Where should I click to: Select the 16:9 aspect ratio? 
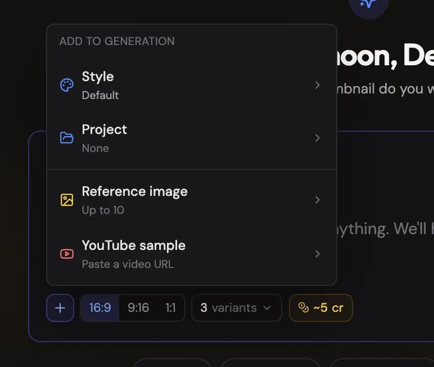click(100, 308)
